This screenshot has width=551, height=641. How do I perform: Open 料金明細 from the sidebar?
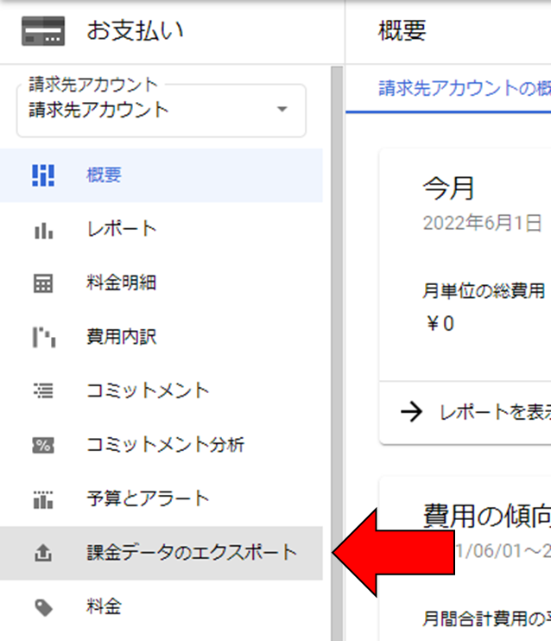pyautogui.click(x=161, y=283)
